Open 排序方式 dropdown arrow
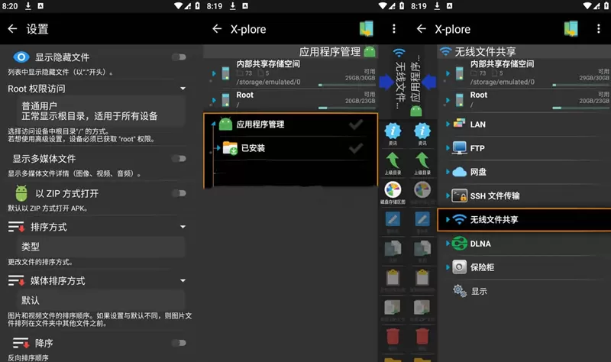Image resolution: width=611 pixels, height=362 pixels. [x=183, y=227]
